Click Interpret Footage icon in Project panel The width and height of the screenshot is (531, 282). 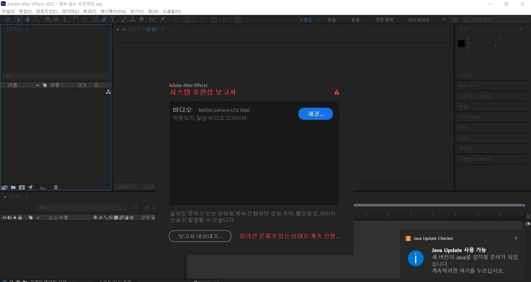click(4, 188)
